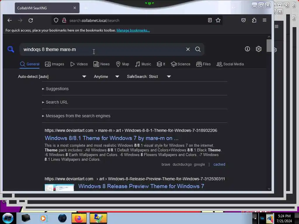
Task: Click the google engine label
Action: [199, 164]
